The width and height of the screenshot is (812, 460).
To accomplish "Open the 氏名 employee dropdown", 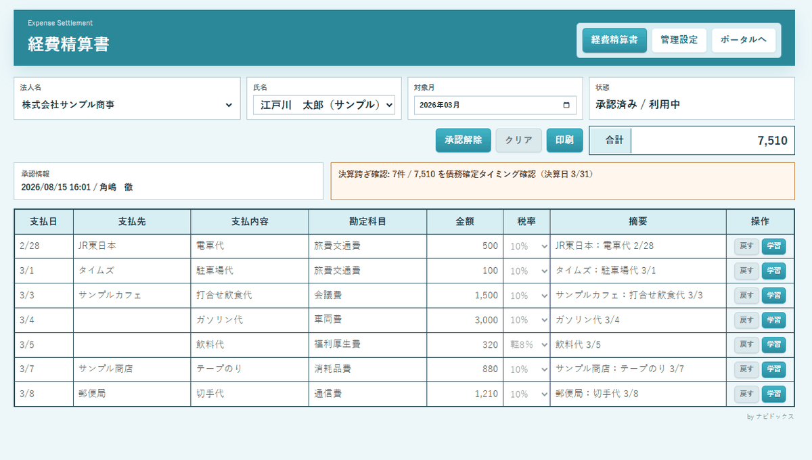I will click(x=324, y=105).
